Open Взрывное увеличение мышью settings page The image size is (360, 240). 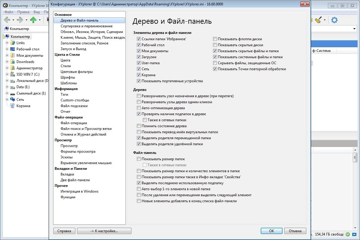click(x=86, y=163)
